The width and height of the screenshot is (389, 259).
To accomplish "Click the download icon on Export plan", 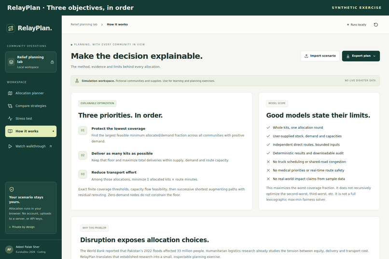I will pyautogui.click(x=348, y=56).
